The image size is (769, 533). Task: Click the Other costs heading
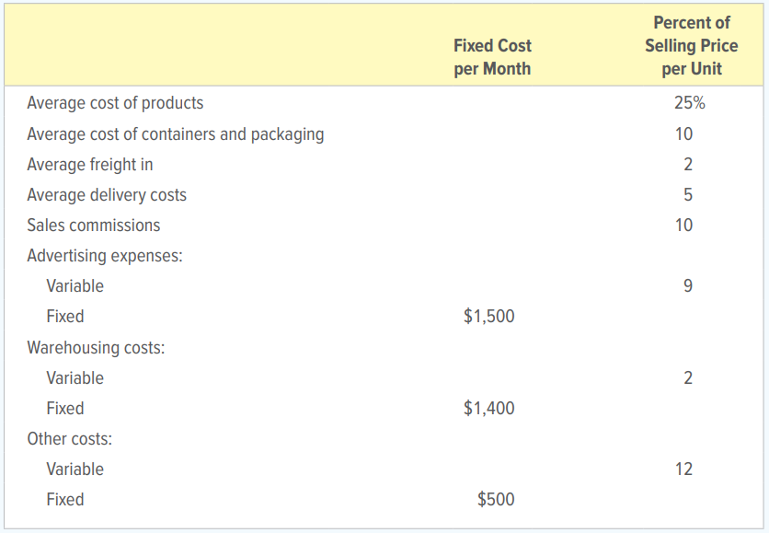coord(70,439)
